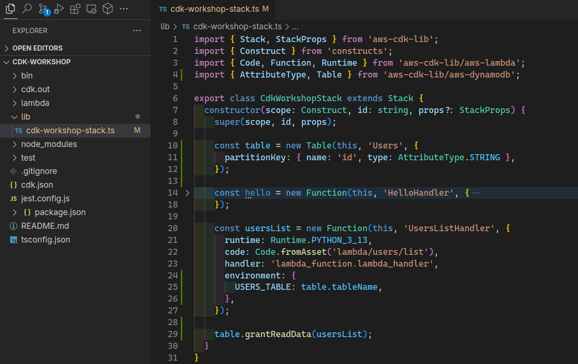Open the Run and Debug view
The width and height of the screenshot is (578, 364).
(x=59, y=9)
